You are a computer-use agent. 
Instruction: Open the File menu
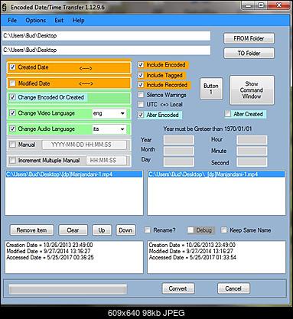(12, 21)
